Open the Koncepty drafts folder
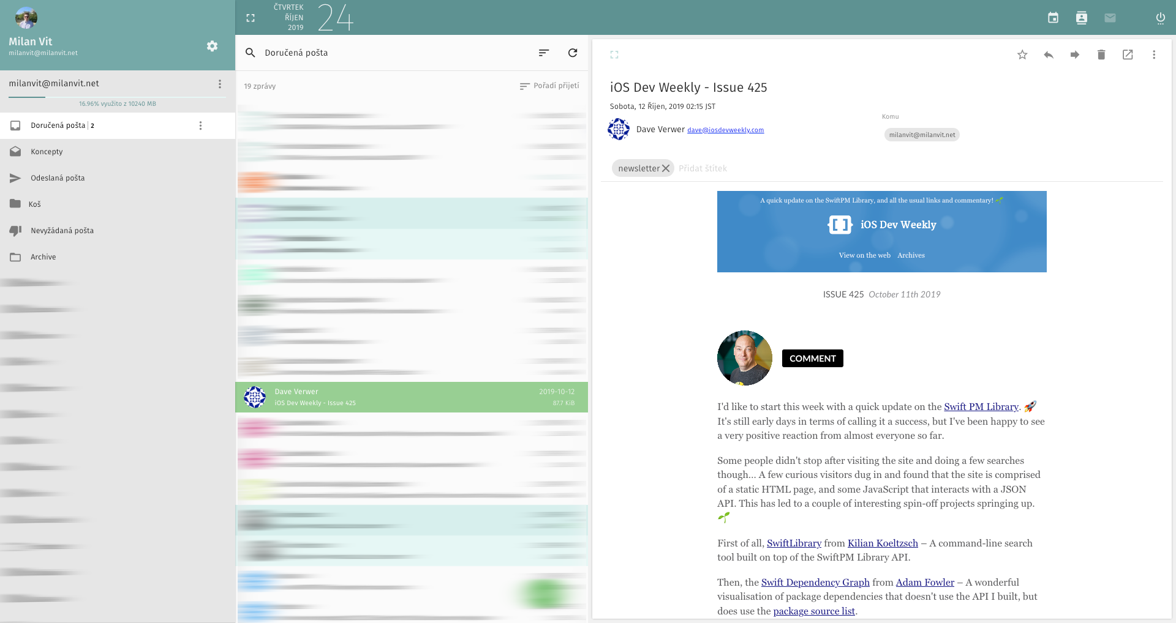The height and width of the screenshot is (623, 1176). (118, 152)
